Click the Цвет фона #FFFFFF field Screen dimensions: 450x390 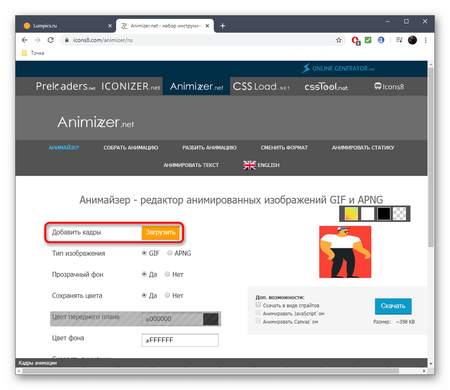180,340
